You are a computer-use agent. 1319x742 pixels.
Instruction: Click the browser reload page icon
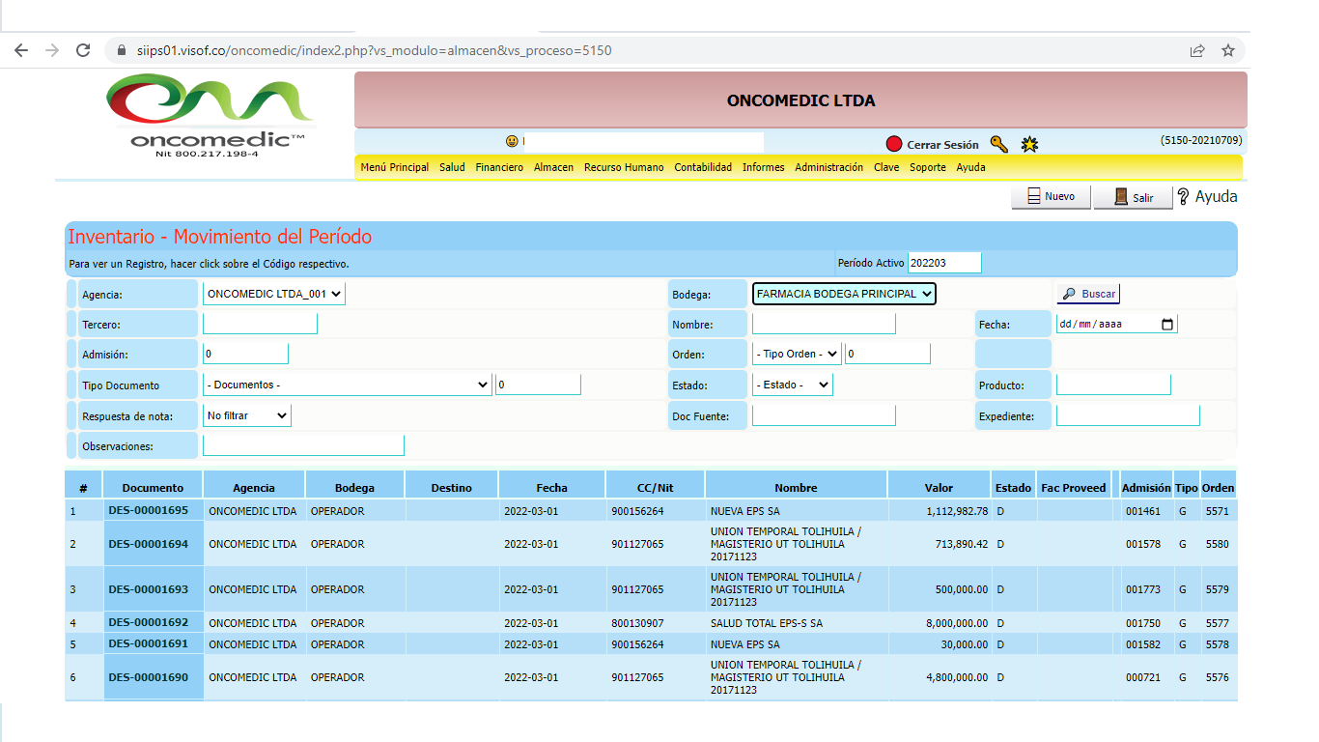(x=83, y=50)
